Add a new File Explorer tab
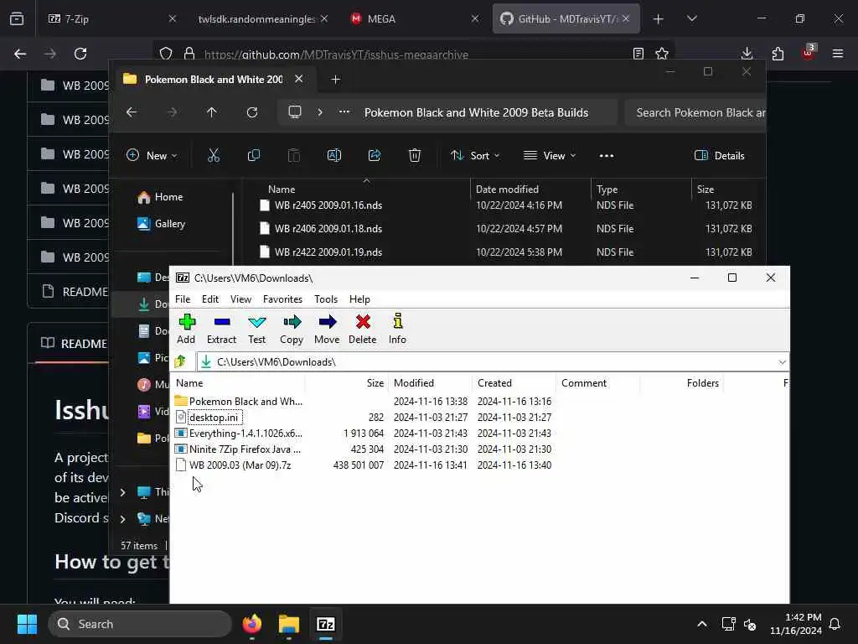 coord(335,80)
